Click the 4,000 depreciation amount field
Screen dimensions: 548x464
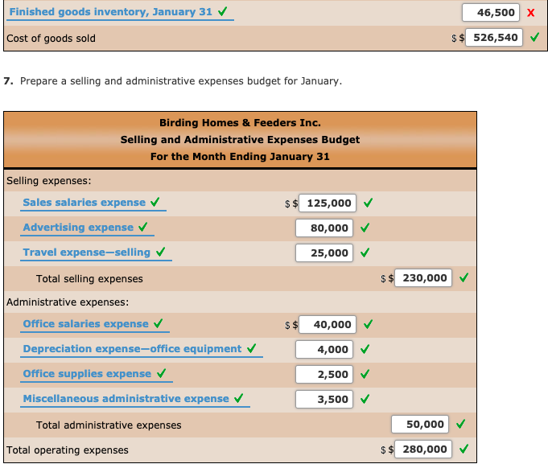324,350
